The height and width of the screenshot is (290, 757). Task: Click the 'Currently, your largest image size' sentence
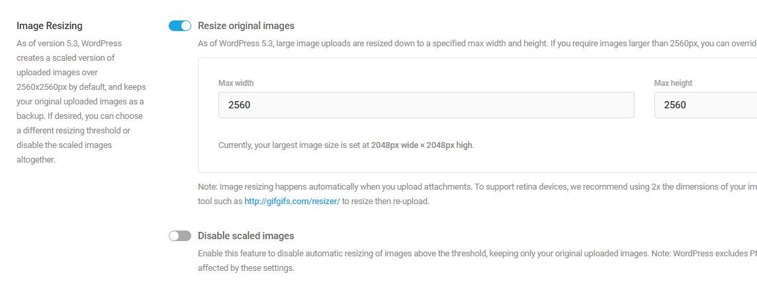click(347, 145)
